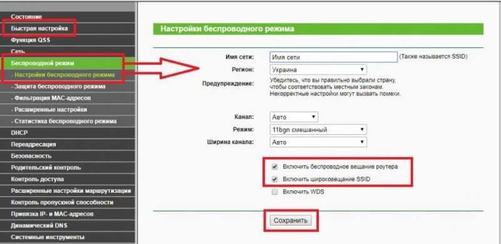Open the Канал dropdown set to Авто

coord(294,117)
